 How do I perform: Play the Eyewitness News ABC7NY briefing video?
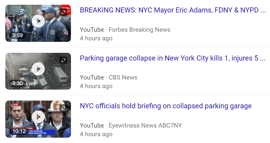[38, 117]
